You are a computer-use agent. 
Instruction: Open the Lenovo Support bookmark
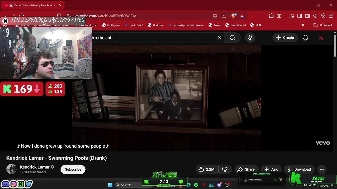click(x=236, y=25)
